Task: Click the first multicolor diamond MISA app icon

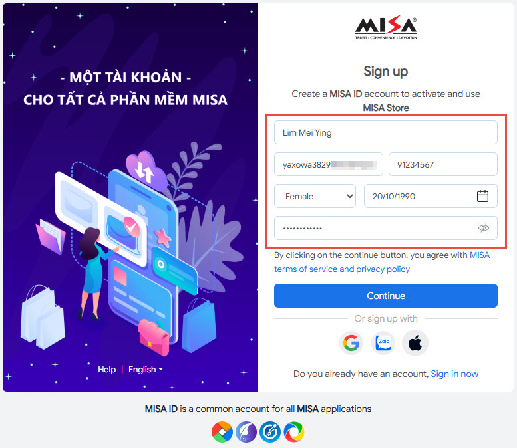Action: pyautogui.click(x=222, y=432)
